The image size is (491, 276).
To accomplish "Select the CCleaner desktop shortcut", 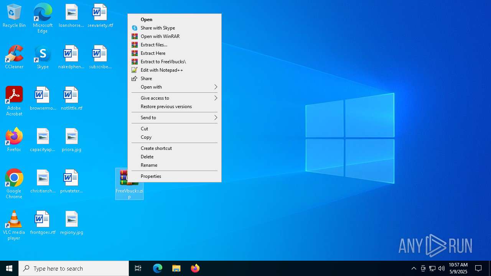I will point(14,58).
